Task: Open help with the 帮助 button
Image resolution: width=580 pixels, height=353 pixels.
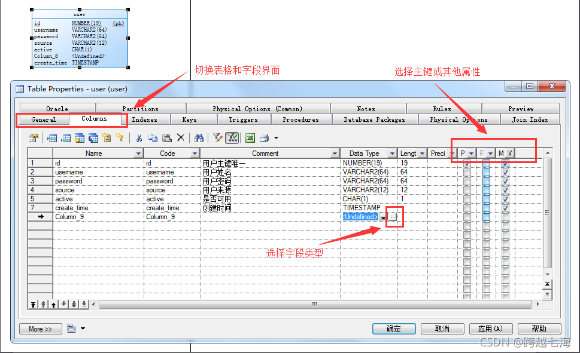Action: point(539,329)
